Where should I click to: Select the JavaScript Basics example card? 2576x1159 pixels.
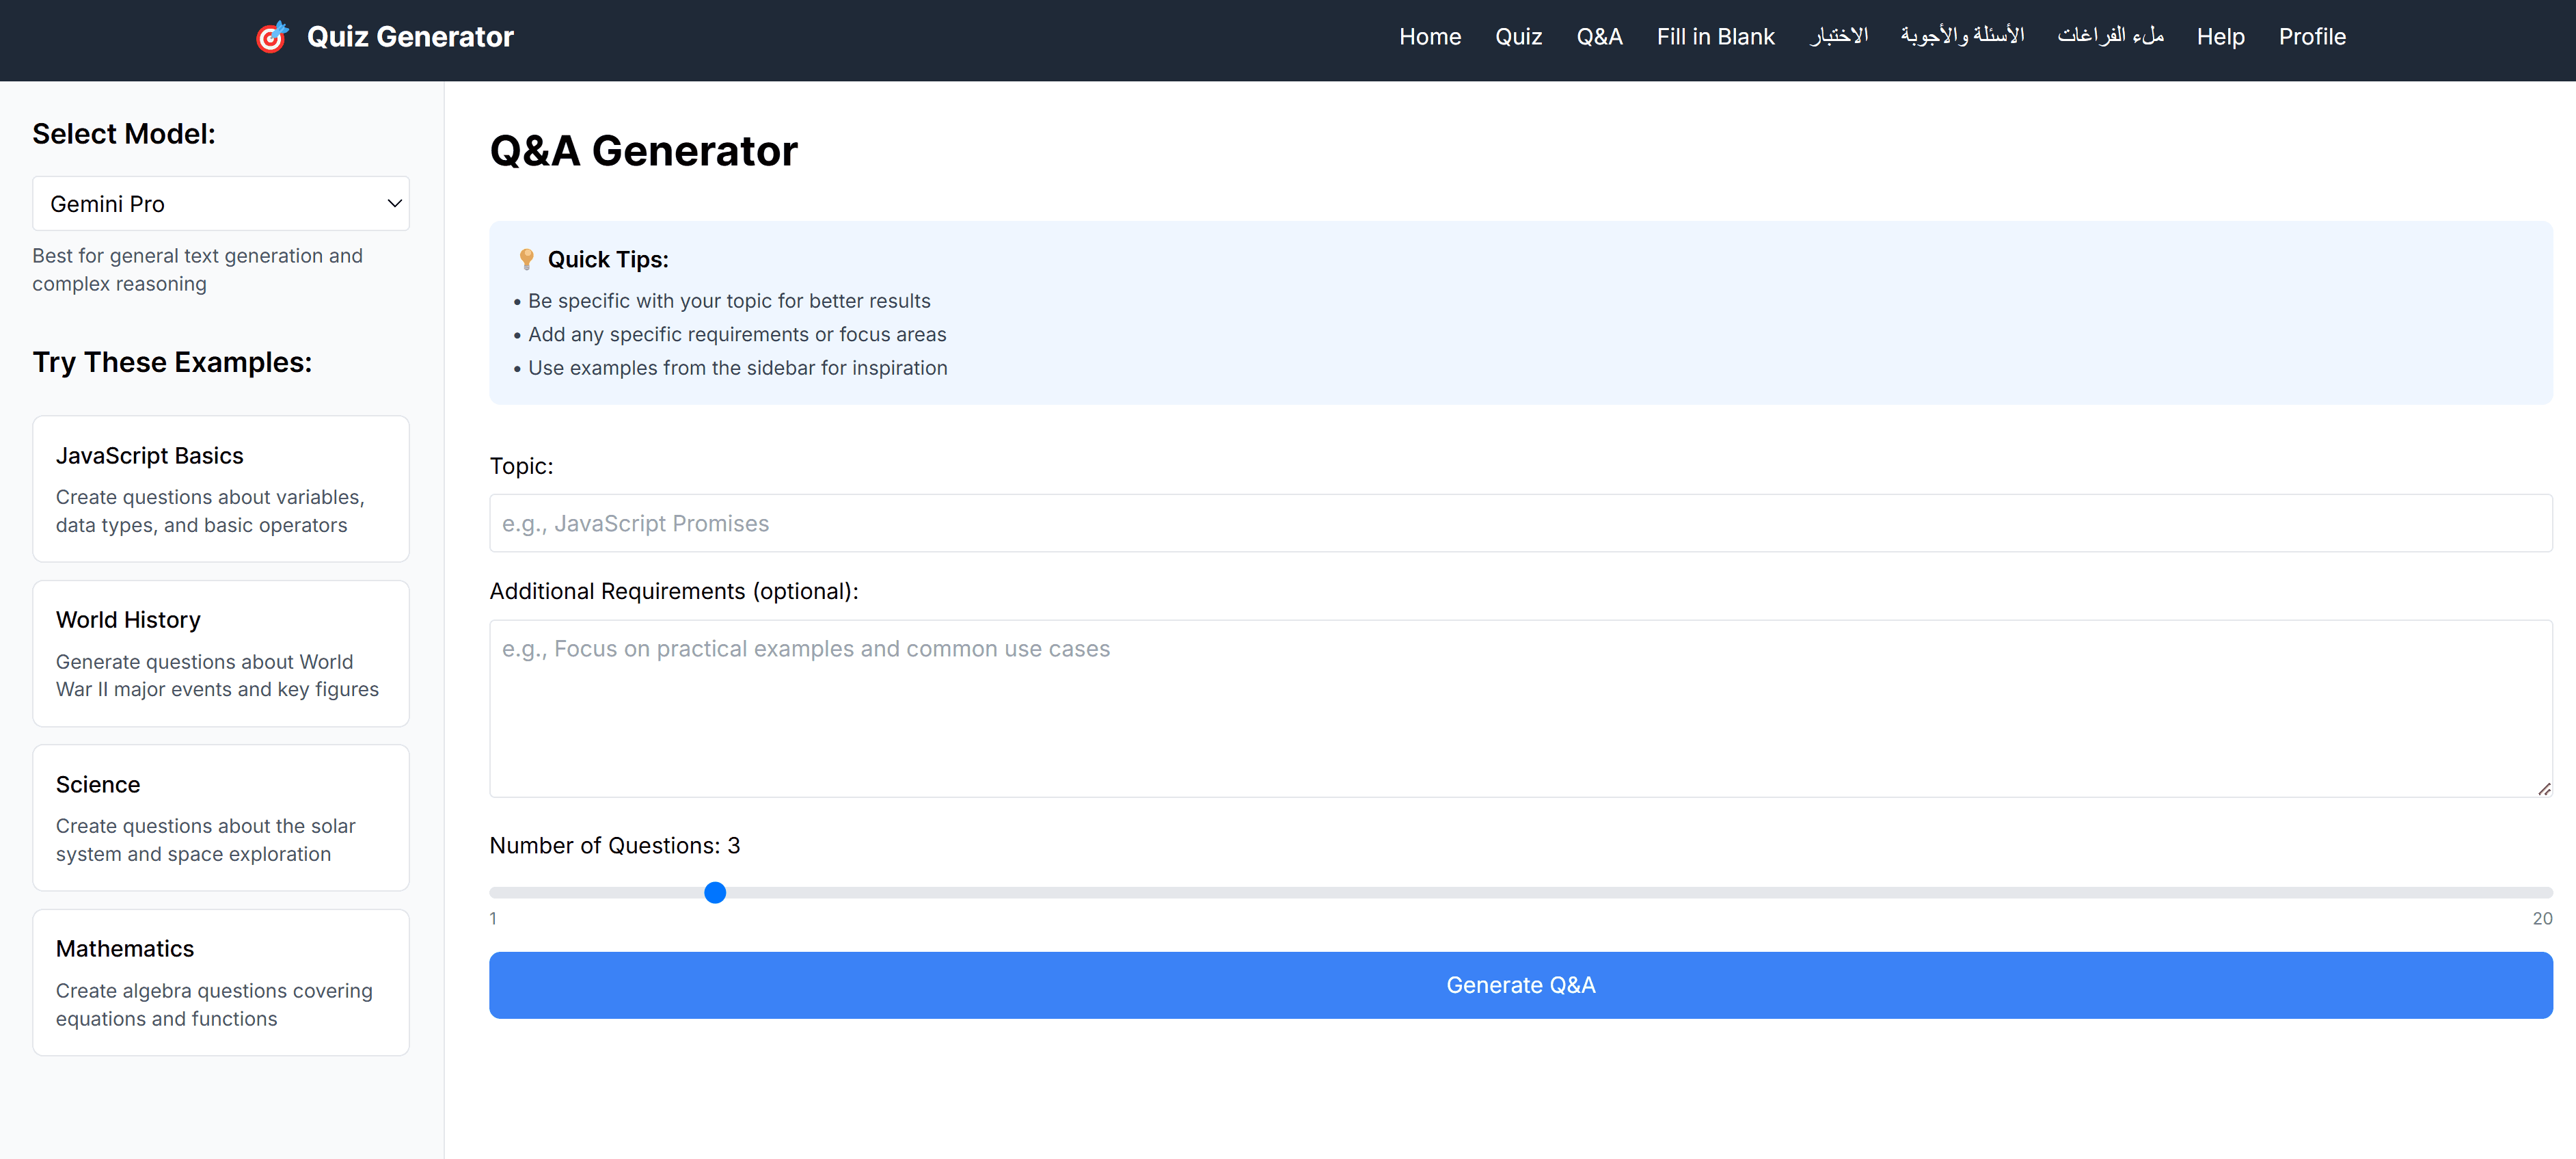tap(220, 488)
